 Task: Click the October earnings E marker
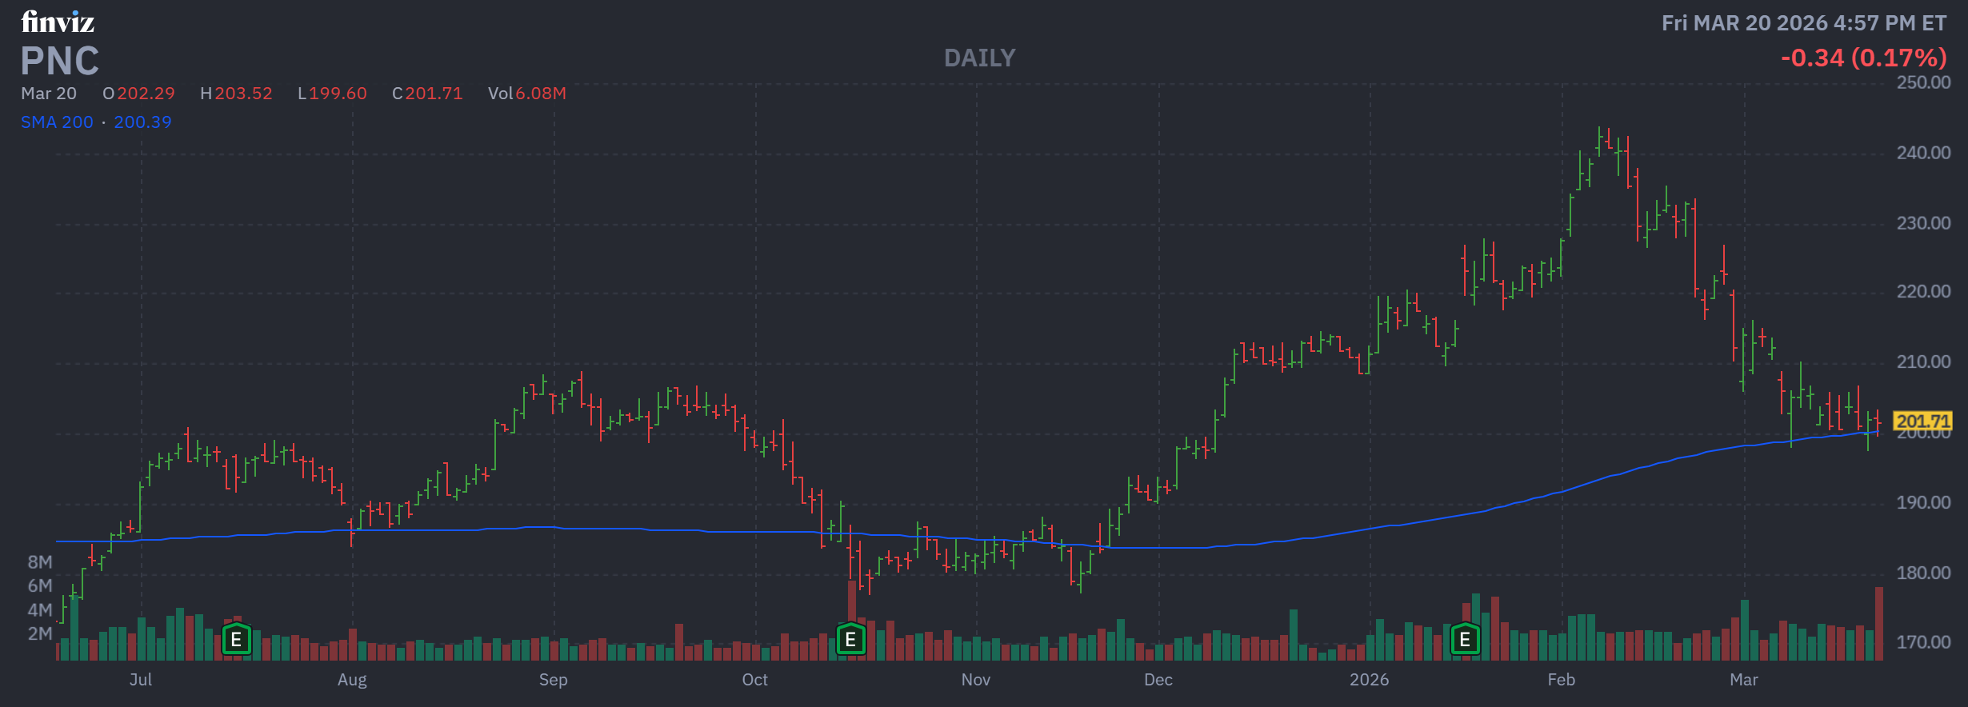(850, 640)
